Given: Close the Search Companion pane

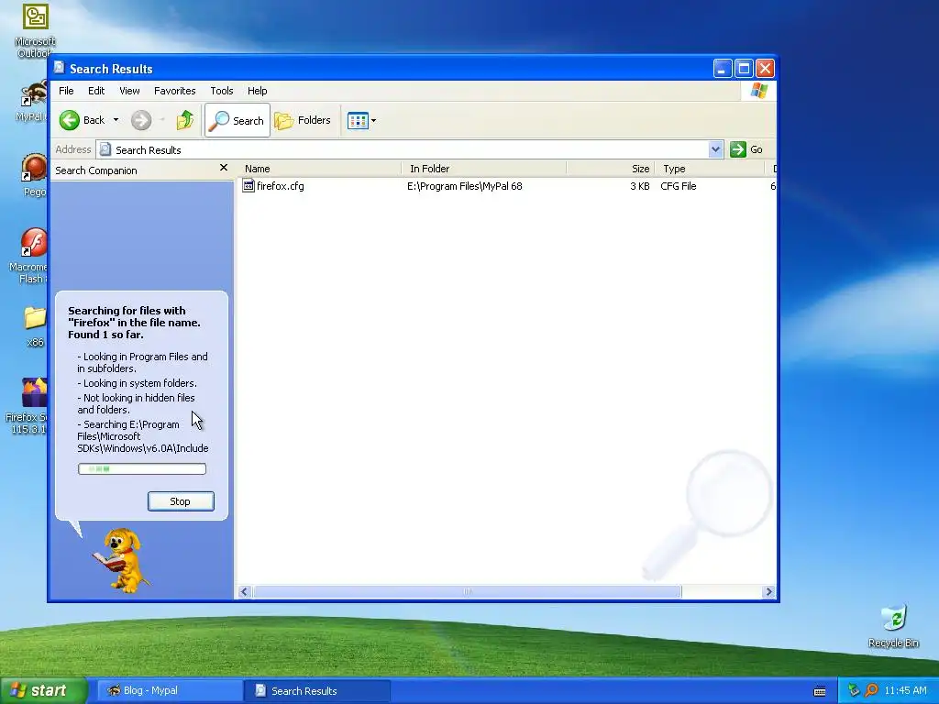Looking at the screenshot, I should 224,169.
